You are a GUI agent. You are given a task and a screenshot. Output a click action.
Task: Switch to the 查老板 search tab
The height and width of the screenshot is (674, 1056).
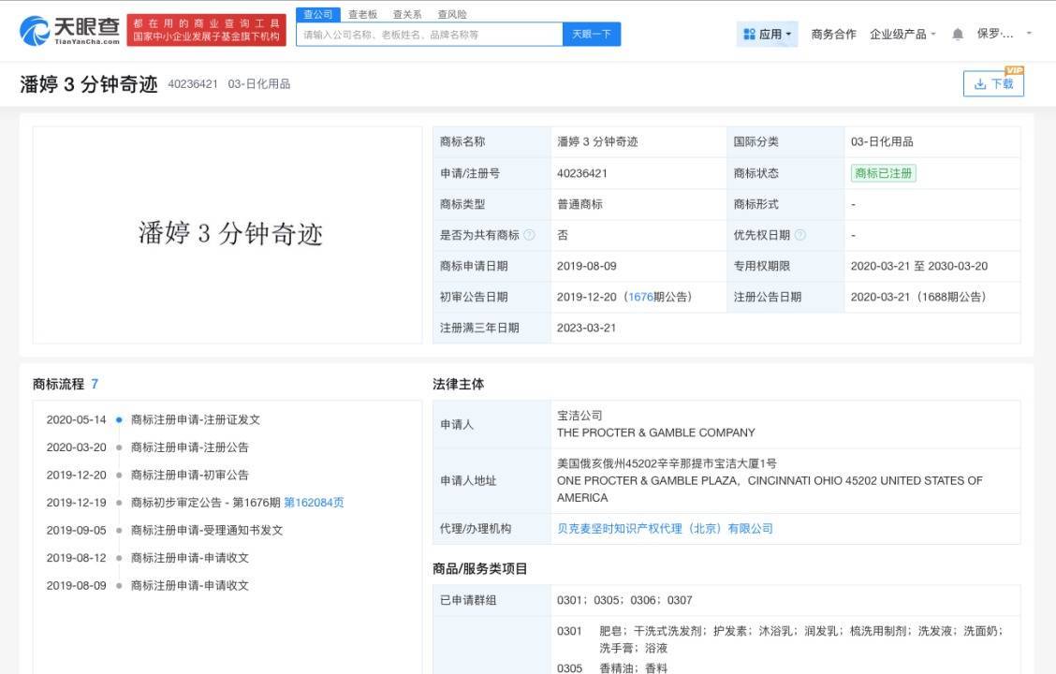(x=357, y=14)
